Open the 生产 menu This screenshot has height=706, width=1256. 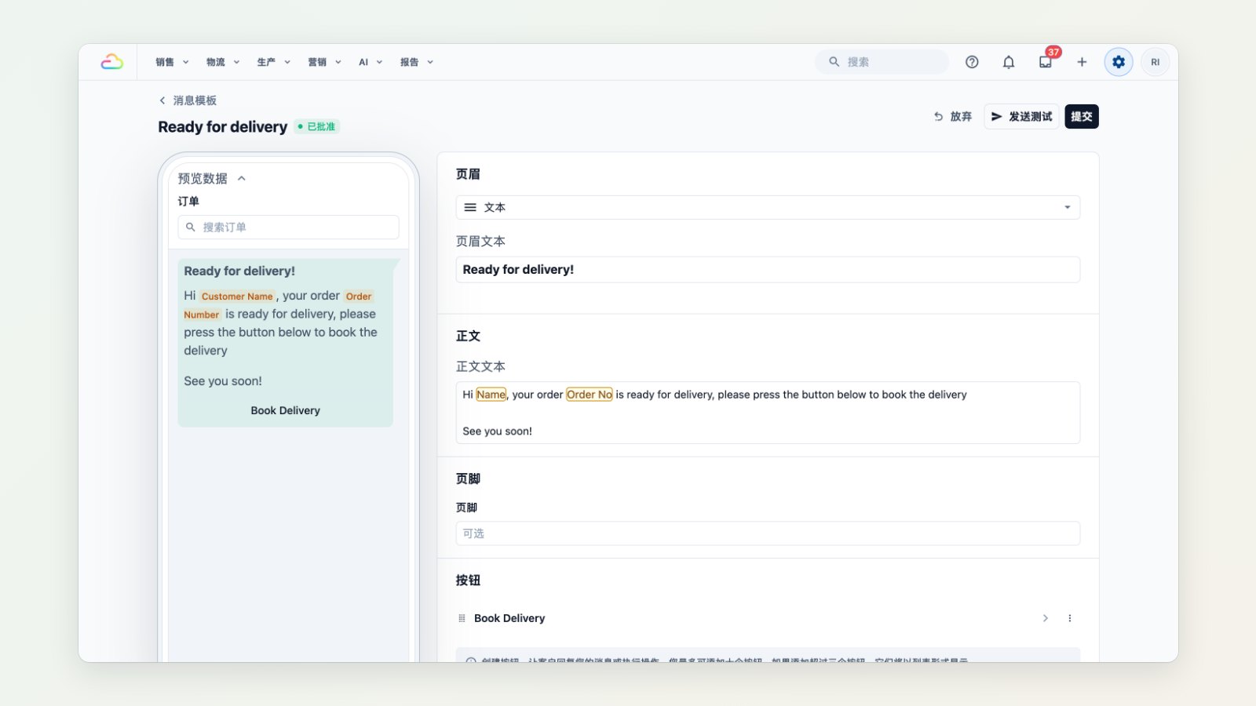coord(274,62)
